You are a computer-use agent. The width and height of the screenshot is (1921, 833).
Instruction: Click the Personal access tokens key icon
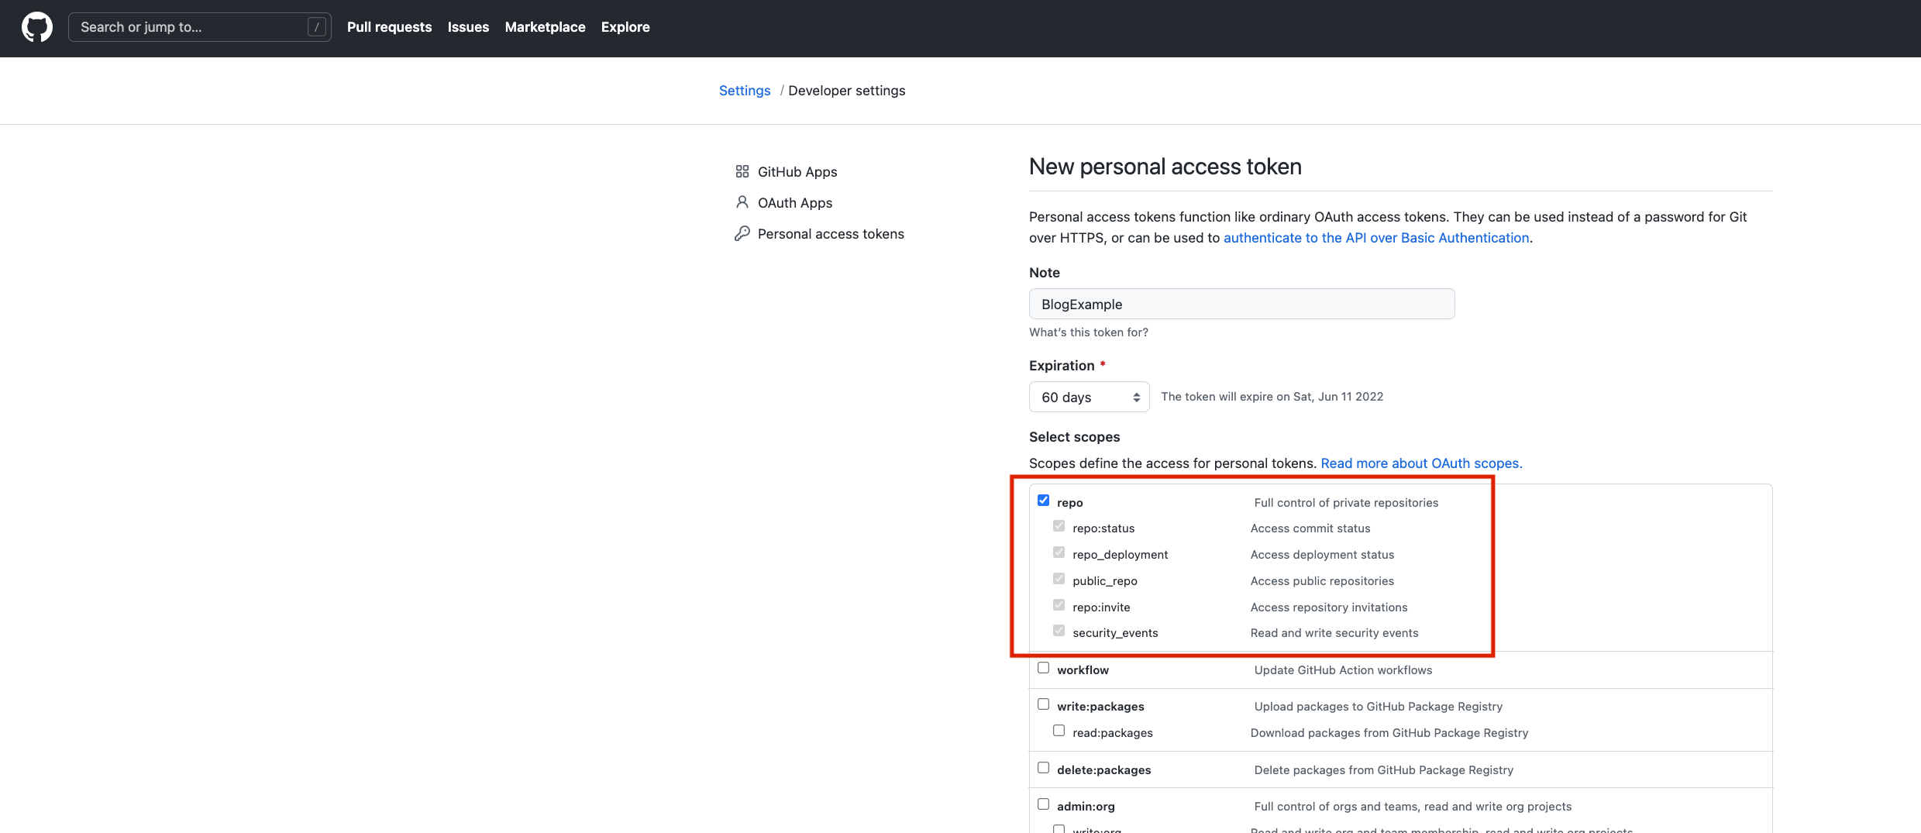coord(742,233)
